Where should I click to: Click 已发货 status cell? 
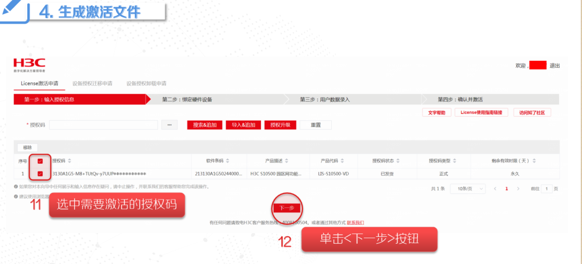[387, 174]
